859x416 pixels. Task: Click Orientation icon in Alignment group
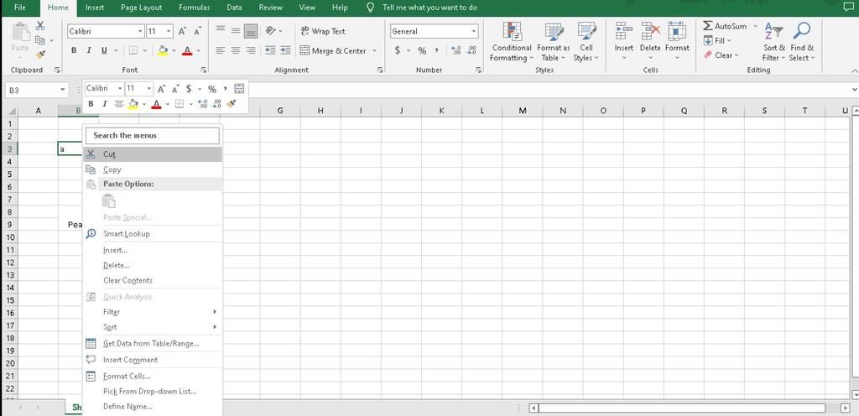pyautogui.click(x=271, y=31)
